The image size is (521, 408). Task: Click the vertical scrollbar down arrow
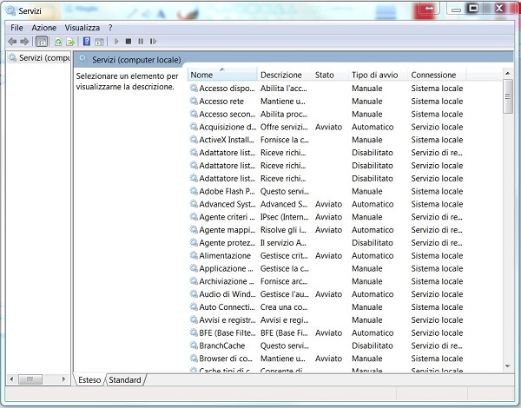pyautogui.click(x=508, y=367)
